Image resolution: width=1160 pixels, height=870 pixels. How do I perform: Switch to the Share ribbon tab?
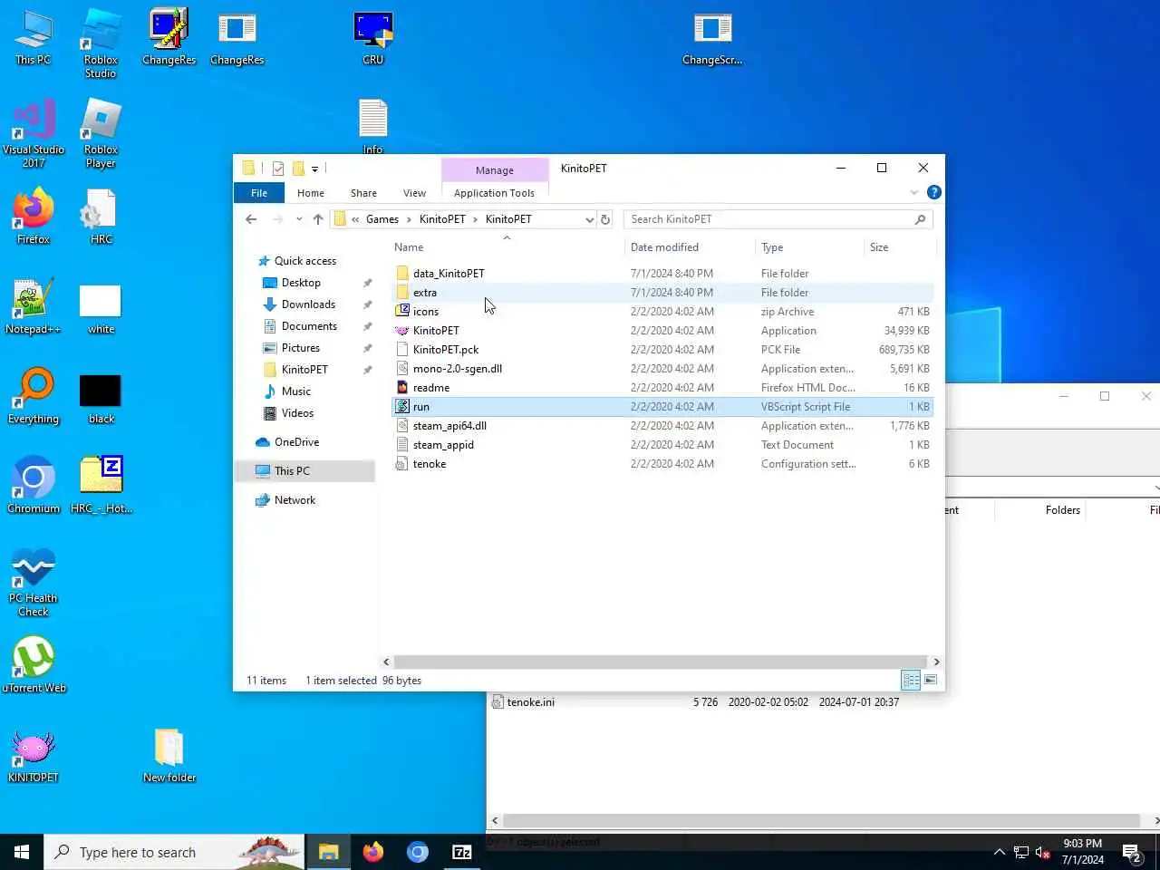click(x=363, y=193)
